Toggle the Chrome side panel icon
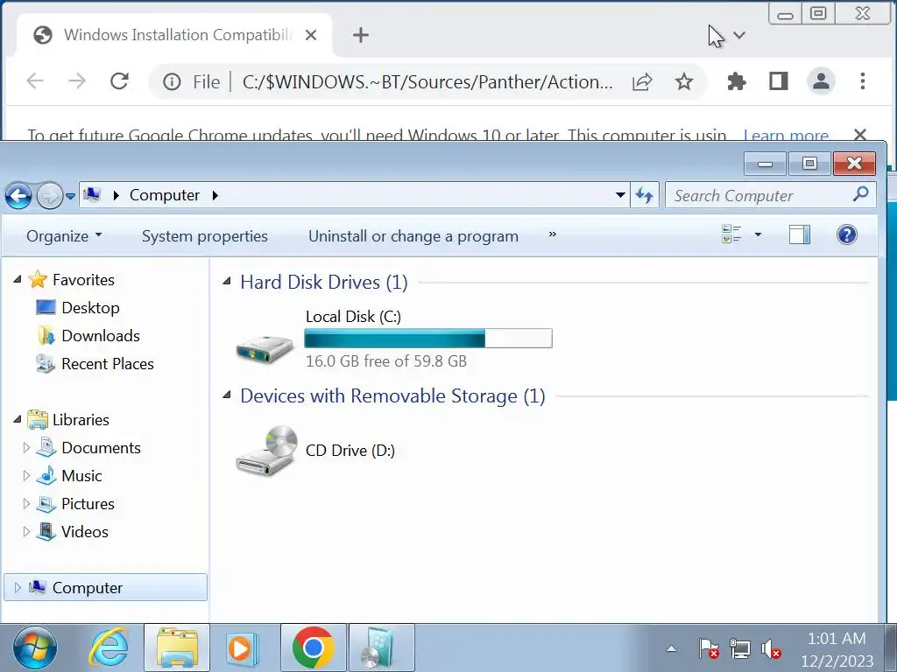897x672 pixels. 778,81
